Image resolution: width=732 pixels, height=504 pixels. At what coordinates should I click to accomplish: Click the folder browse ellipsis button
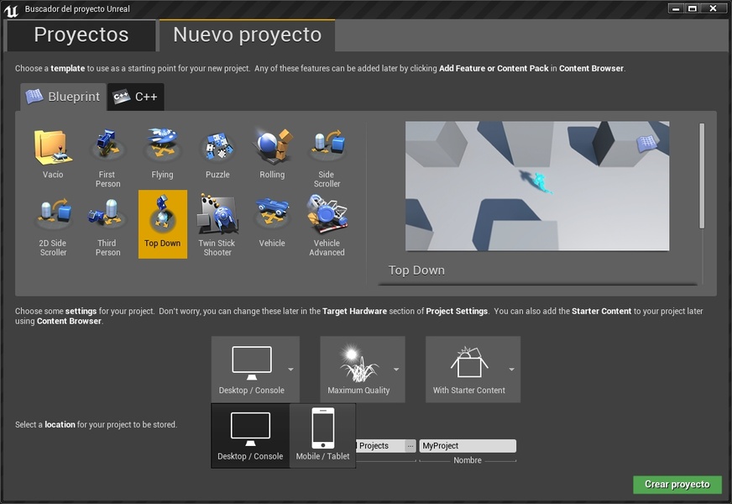click(x=410, y=446)
